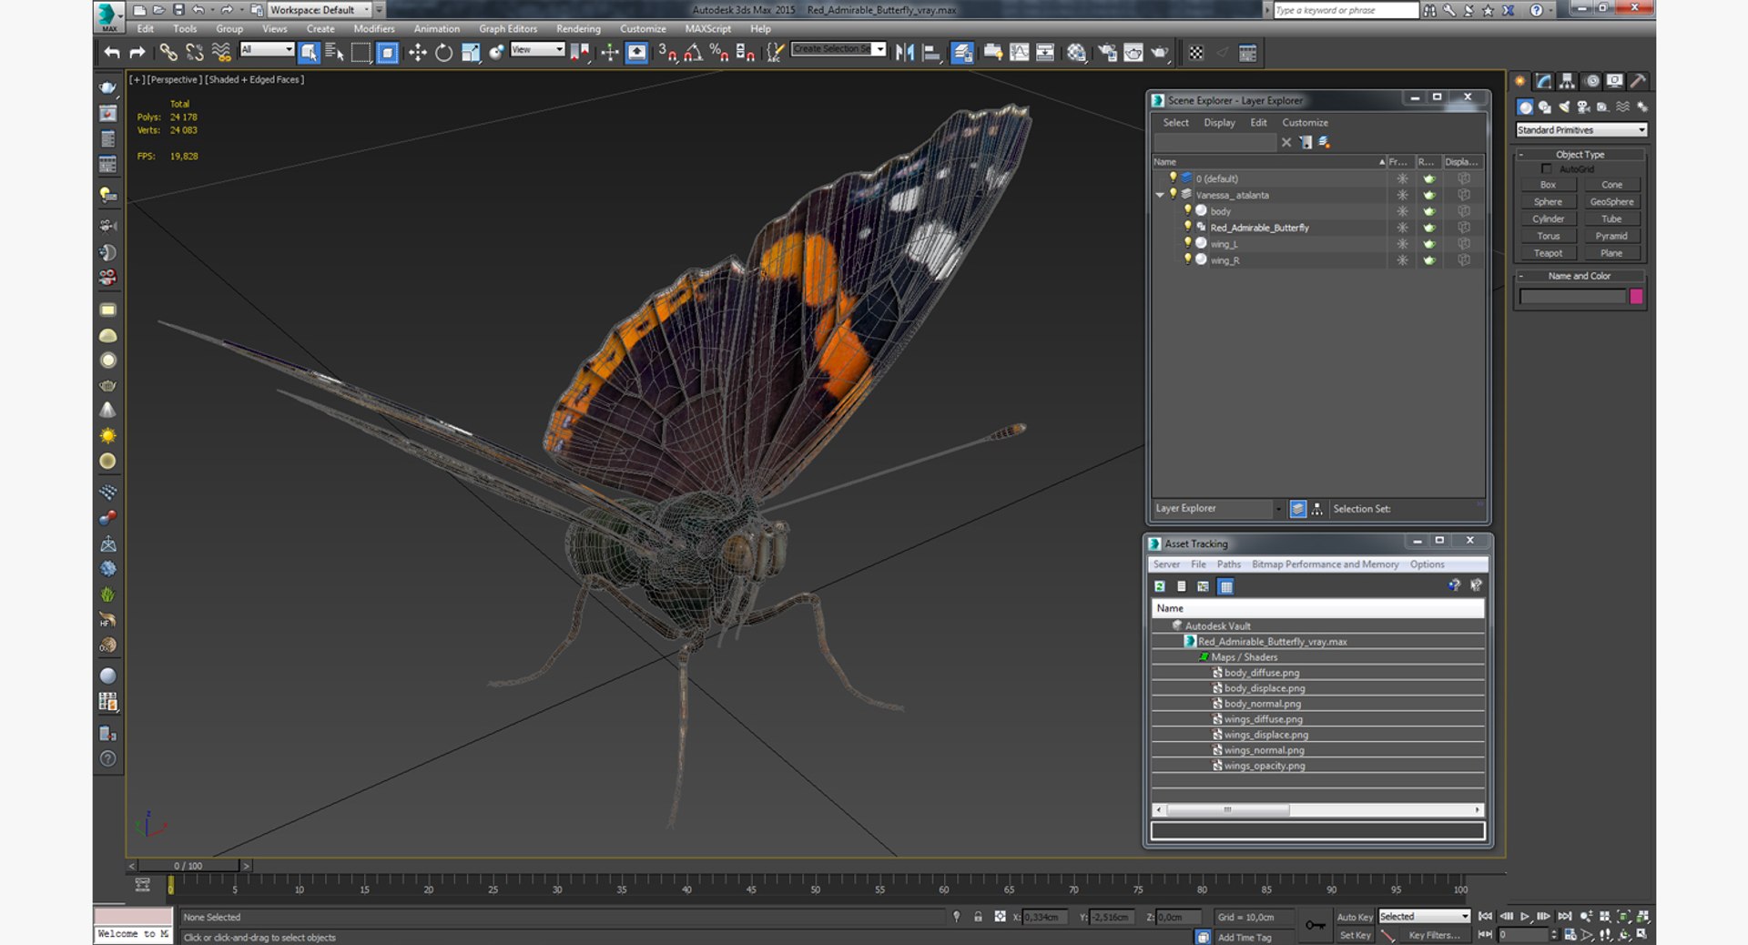Open the Modify tab in command panel

tap(1544, 81)
